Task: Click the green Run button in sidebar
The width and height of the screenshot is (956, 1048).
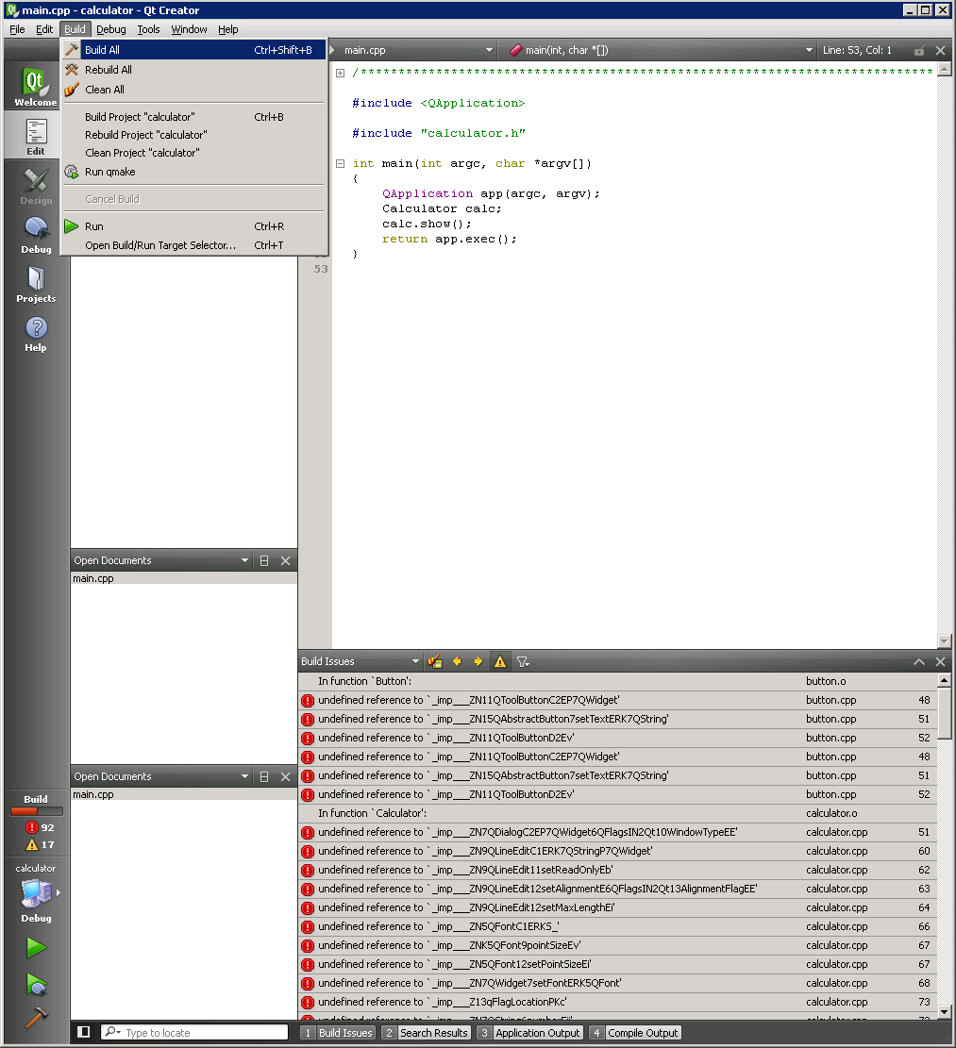Action: tap(36, 947)
